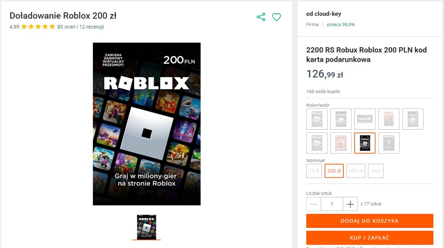Add product to favorites with heart icon

tap(276, 17)
